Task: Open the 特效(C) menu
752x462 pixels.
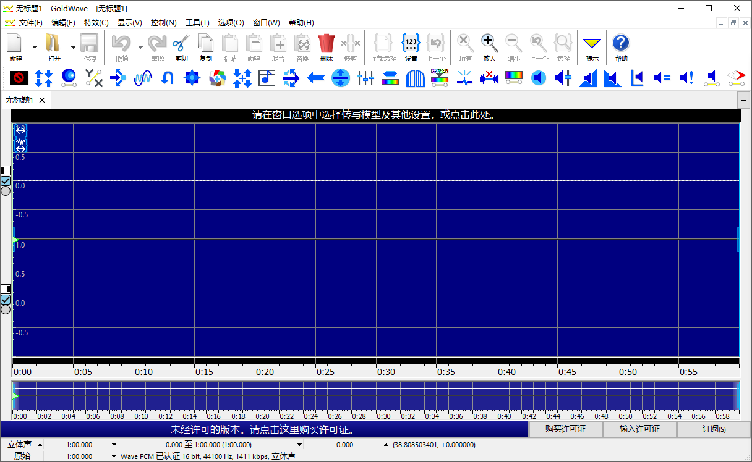Action: point(96,23)
